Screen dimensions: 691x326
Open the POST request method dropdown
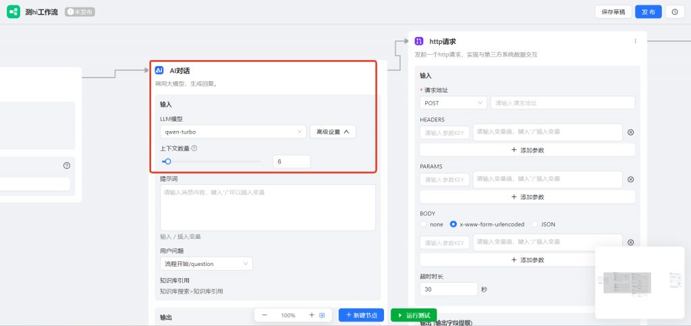[x=453, y=103]
